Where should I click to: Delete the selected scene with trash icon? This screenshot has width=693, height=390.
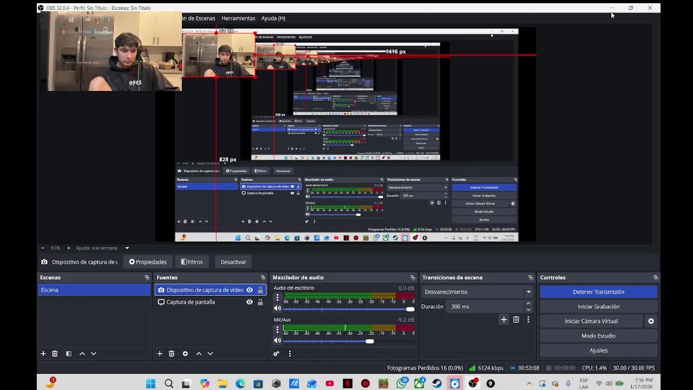pyautogui.click(x=55, y=354)
